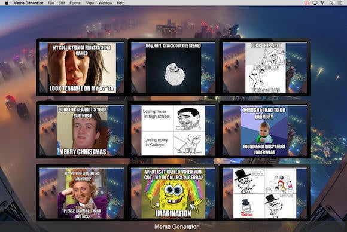Open the Apple menu

pos(7,3)
